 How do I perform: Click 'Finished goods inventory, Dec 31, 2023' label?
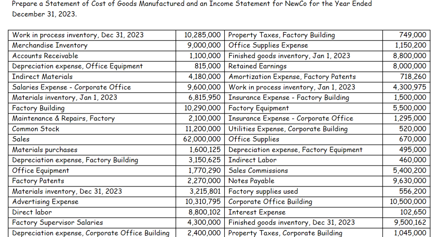(x=291, y=222)
